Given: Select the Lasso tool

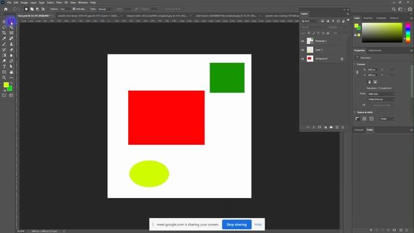Looking at the screenshot, I should pos(4,27).
